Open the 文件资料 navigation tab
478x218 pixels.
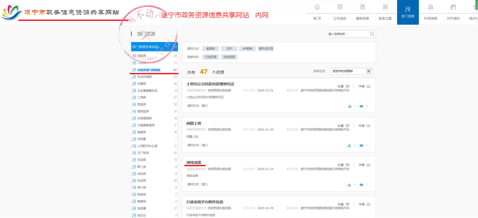pos(453,12)
